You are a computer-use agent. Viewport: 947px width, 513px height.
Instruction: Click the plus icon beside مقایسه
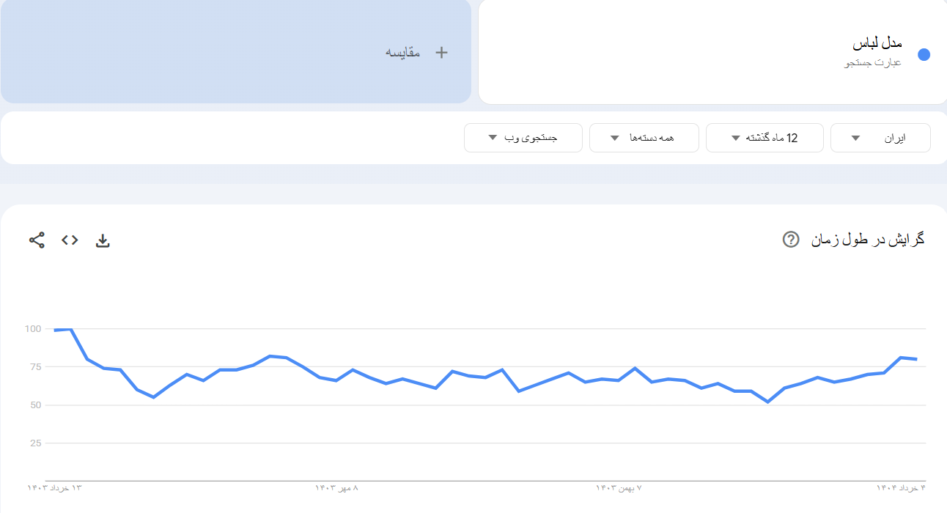pyautogui.click(x=441, y=52)
